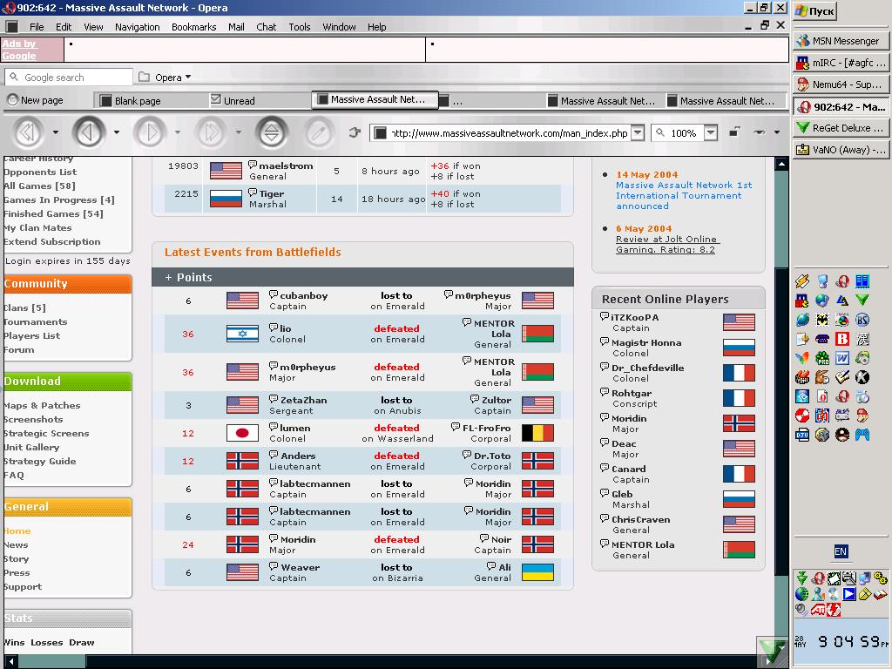Click the Opera fast forward button

pyautogui.click(x=211, y=132)
